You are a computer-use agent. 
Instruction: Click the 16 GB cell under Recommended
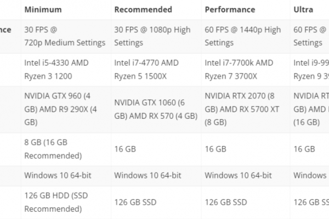[156, 149]
